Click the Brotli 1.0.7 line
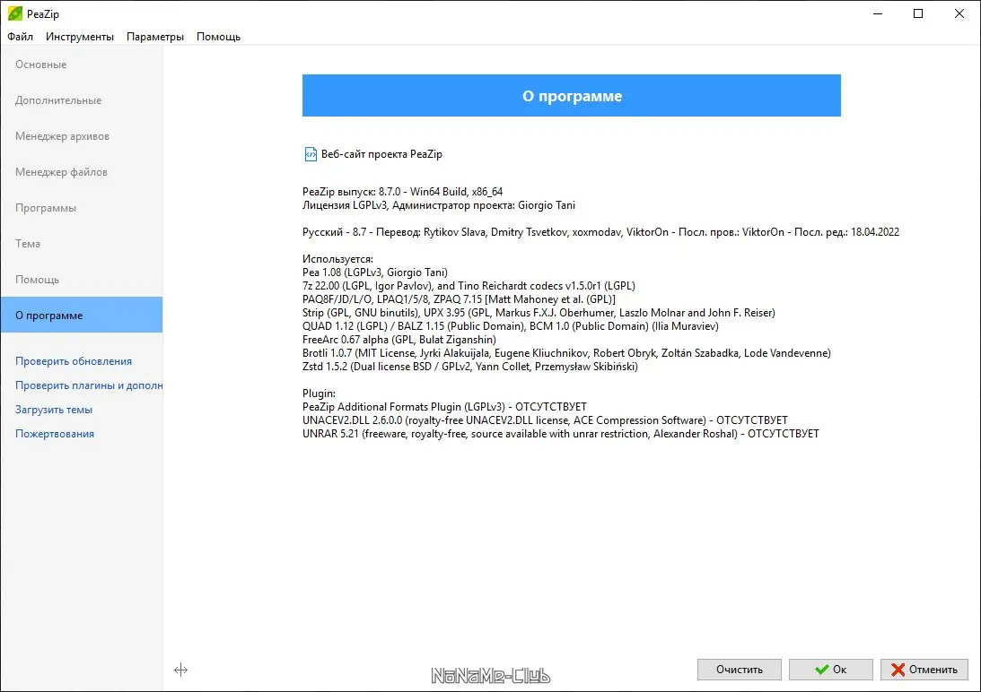This screenshot has height=692, width=981. (566, 352)
